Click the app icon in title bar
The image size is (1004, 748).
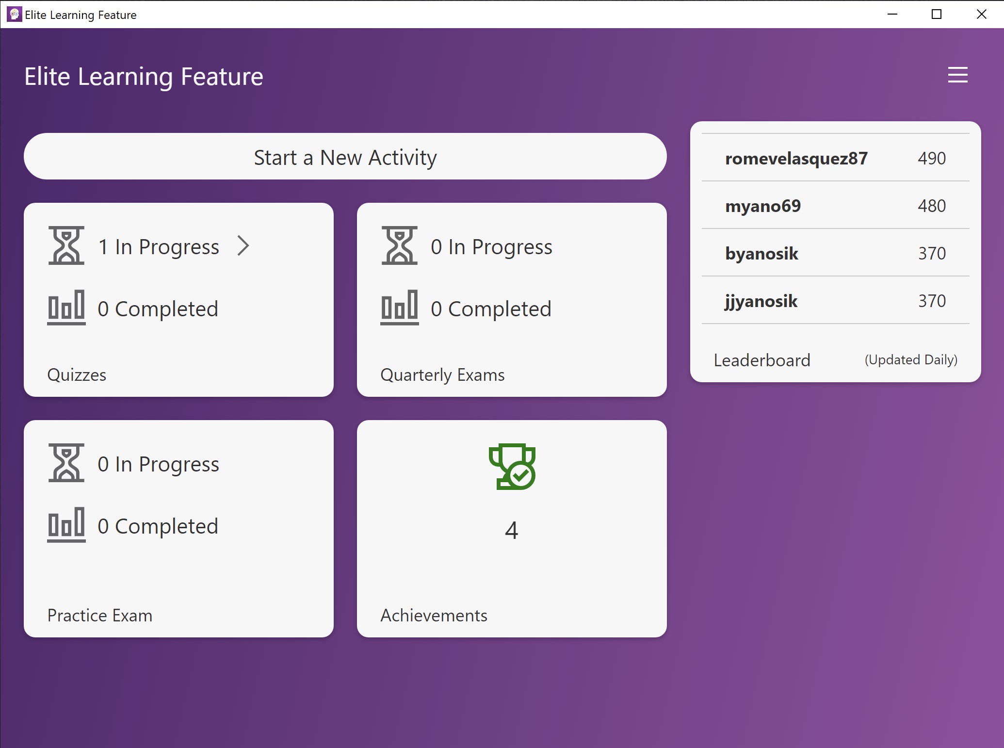point(14,15)
